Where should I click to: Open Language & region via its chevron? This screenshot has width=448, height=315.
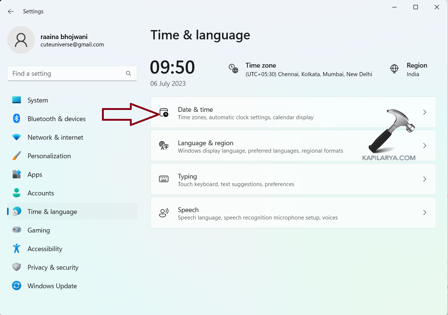click(425, 146)
